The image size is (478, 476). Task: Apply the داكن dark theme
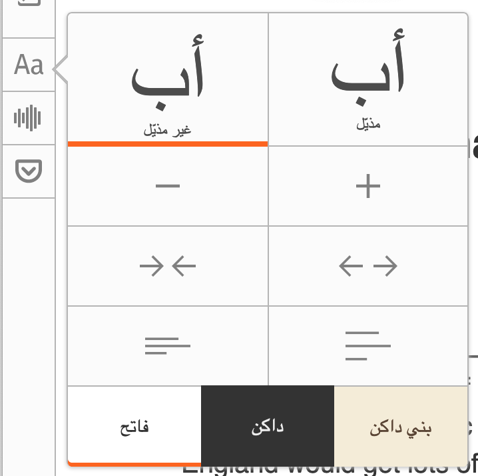tap(268, 427)
